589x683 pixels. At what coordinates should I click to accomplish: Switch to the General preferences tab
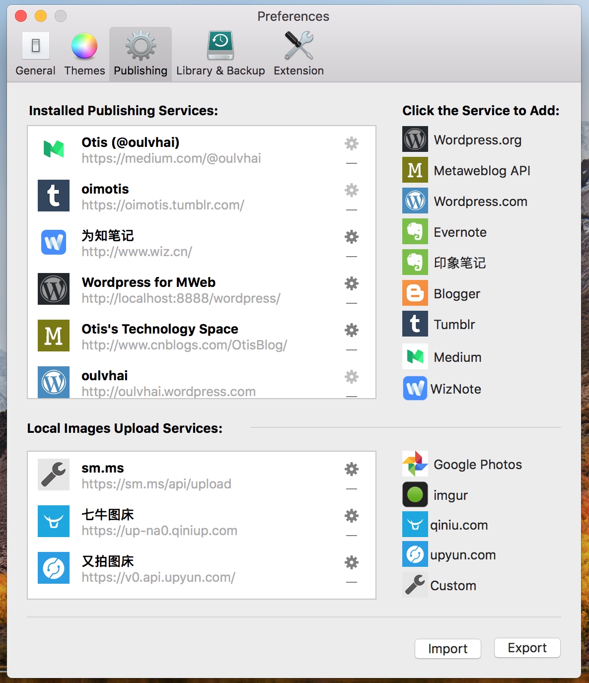(x=35, y=55)
